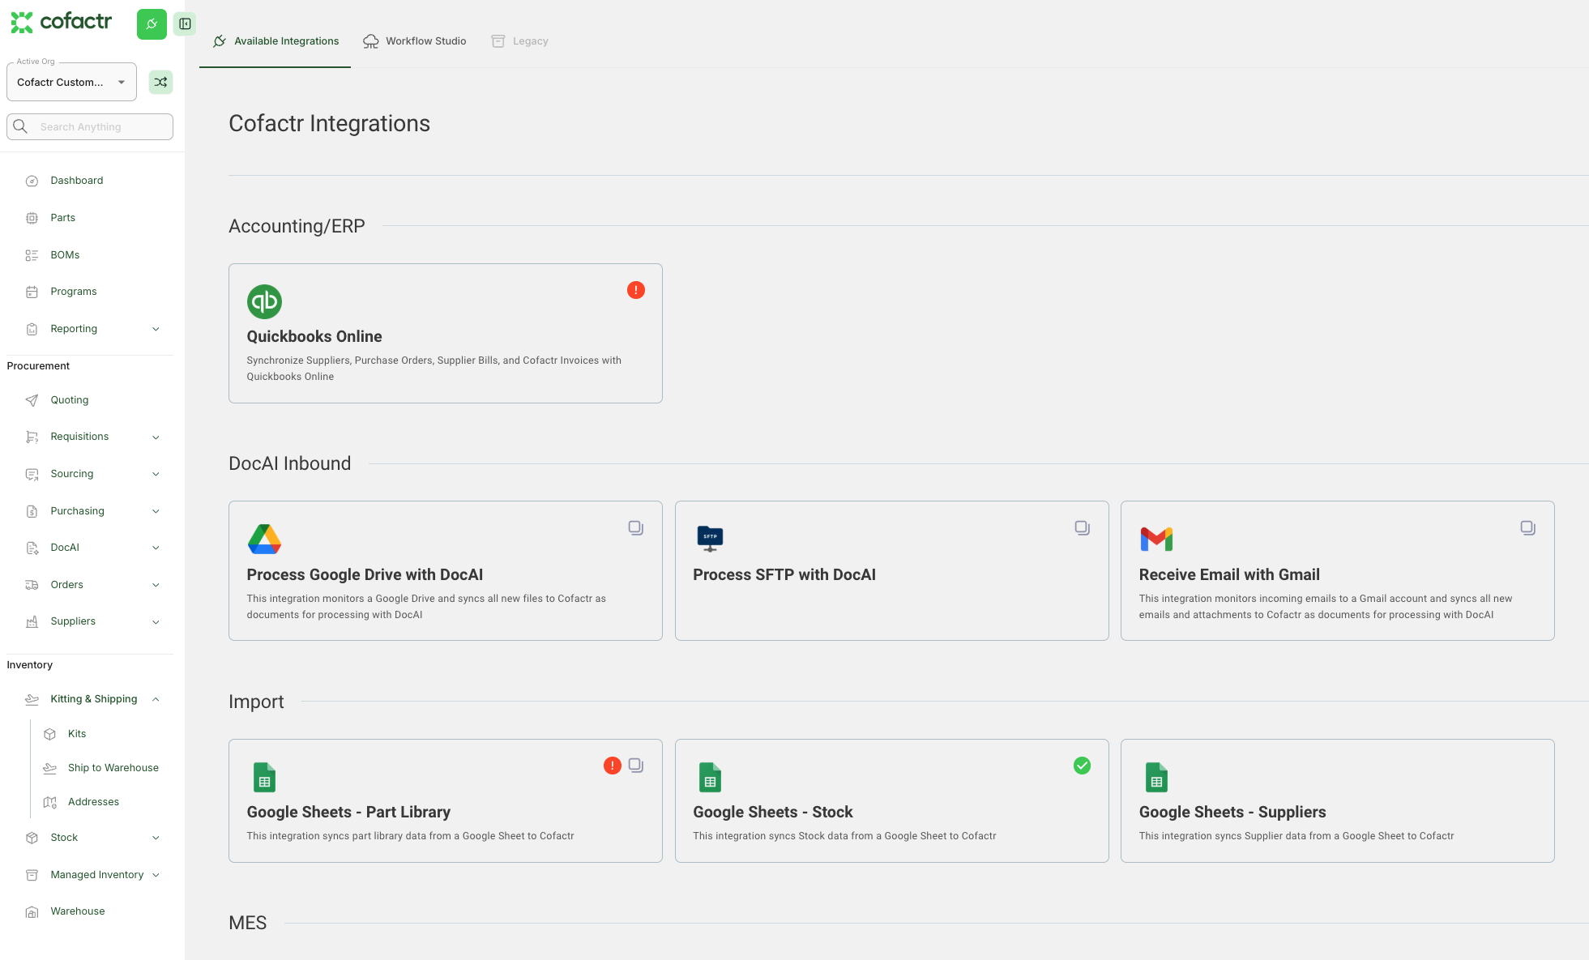Click the shuffle org switch icon
Viewport: 1589px width, 960px height.
tap(160, 82)
